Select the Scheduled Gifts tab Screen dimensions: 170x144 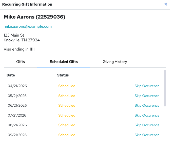64,62
